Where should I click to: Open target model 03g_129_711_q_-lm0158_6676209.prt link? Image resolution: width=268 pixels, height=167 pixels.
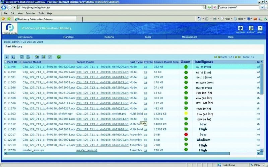pos(103,67)
